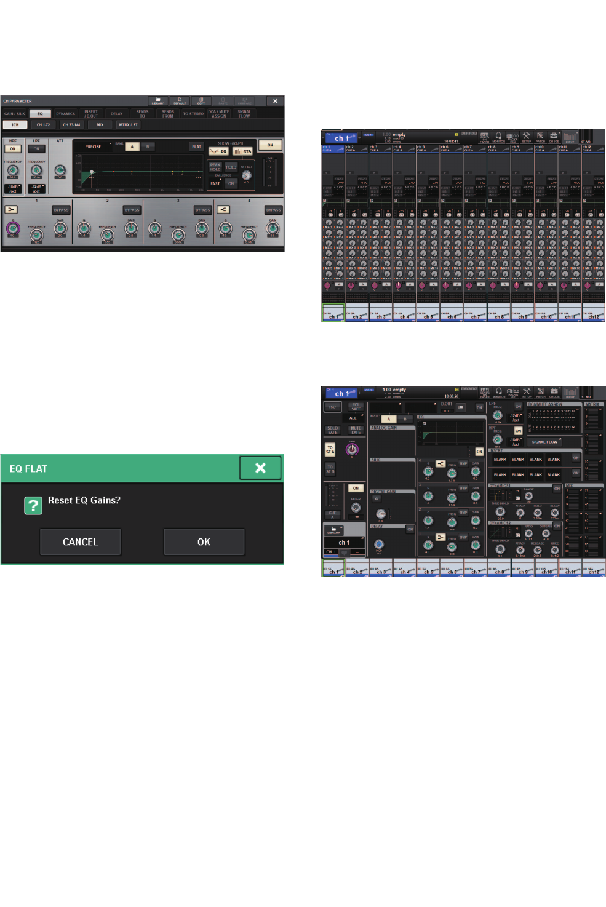Toggle ISO on ch 1 detail screen
The height and width of the screenshot is (907, 606).
(333, 407)
